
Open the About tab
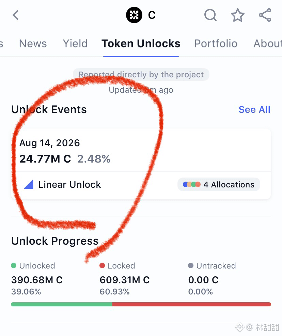click(x=268, y=44)
